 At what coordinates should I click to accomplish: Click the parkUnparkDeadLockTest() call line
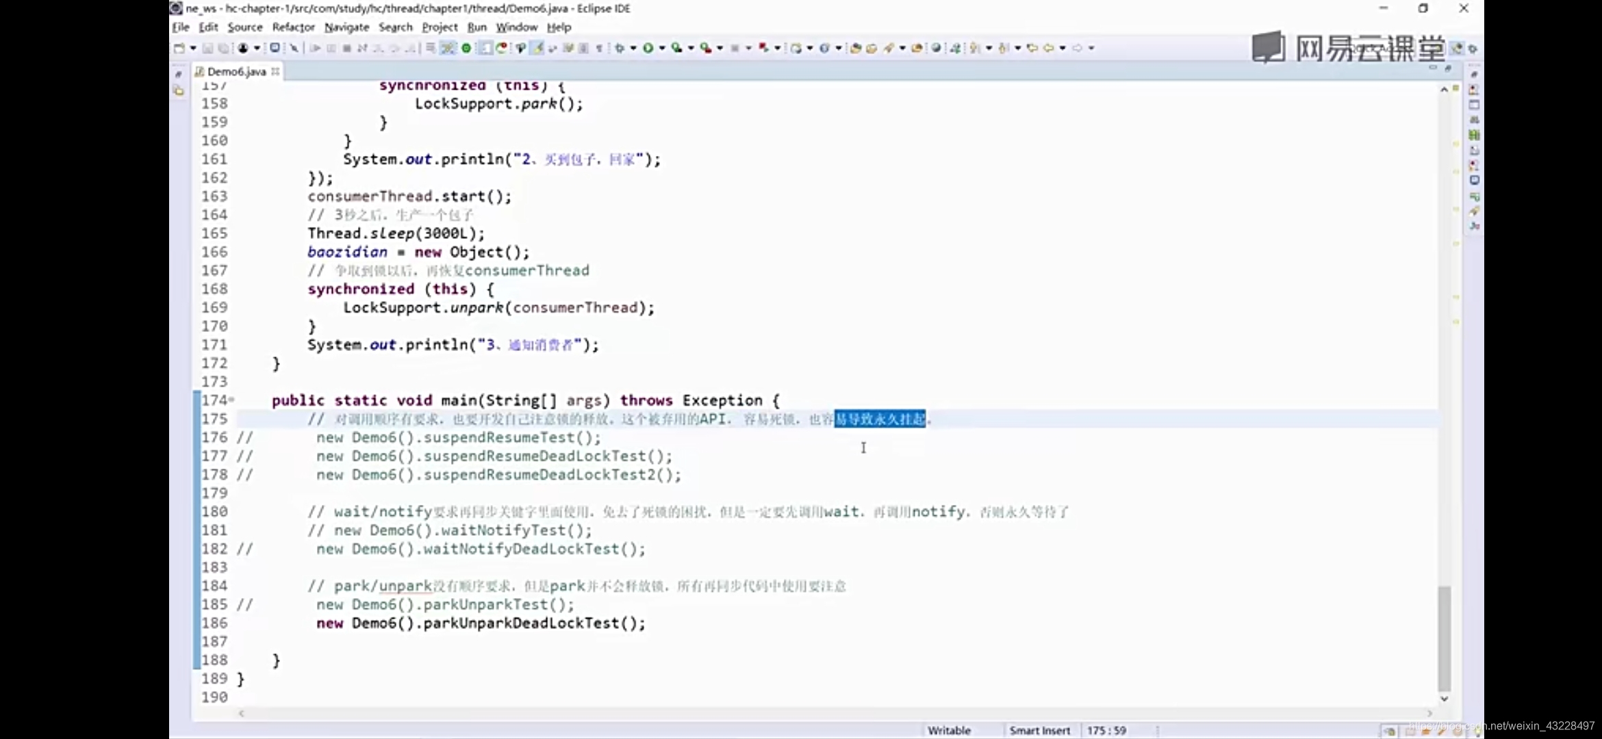point(481,623)
